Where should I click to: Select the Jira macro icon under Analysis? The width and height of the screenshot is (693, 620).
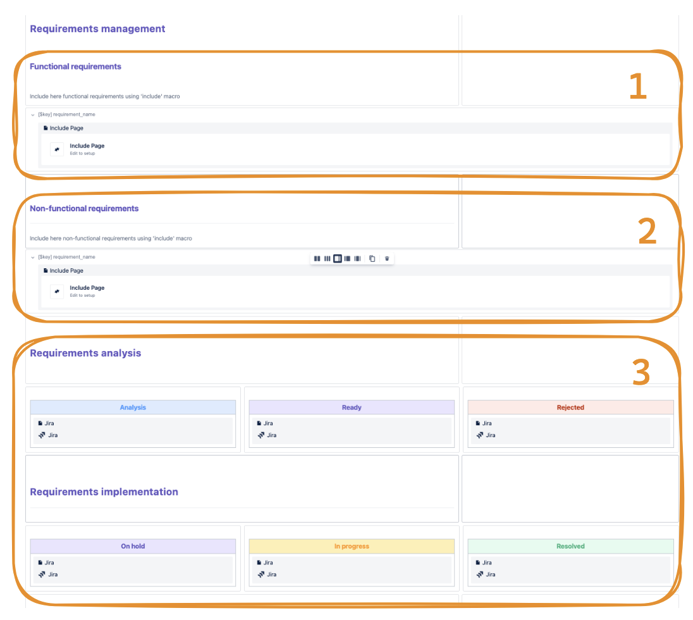pyautogui.click(x=42, y=435)
